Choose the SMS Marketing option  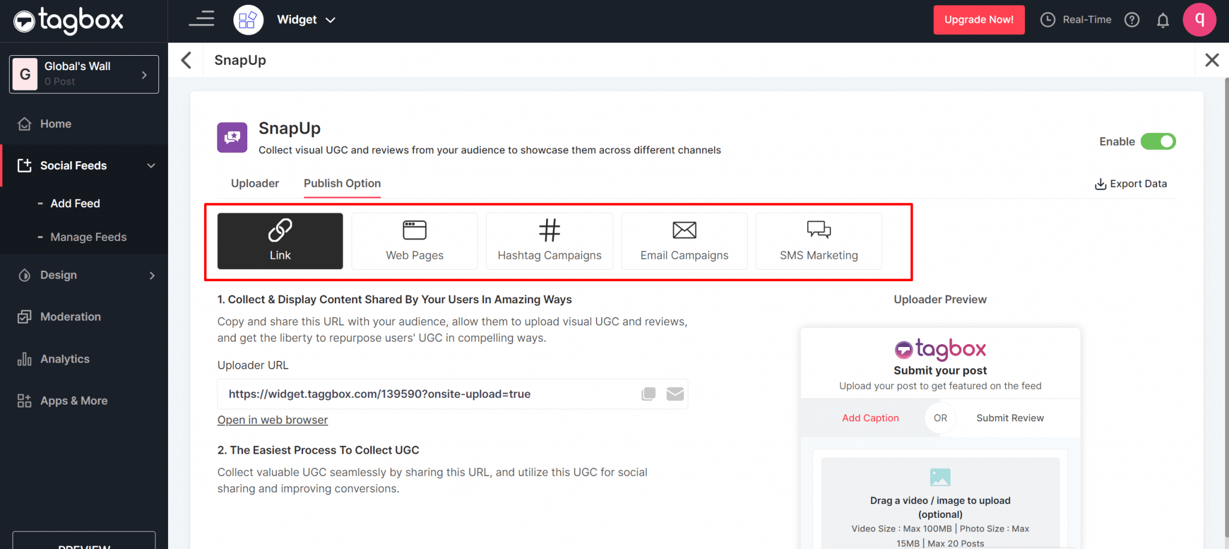tap(819, 241)
